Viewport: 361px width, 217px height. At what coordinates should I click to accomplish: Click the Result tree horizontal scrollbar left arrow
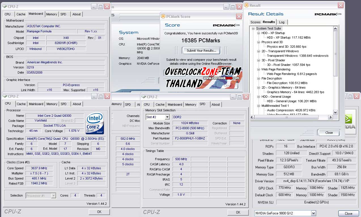[253, 117]
